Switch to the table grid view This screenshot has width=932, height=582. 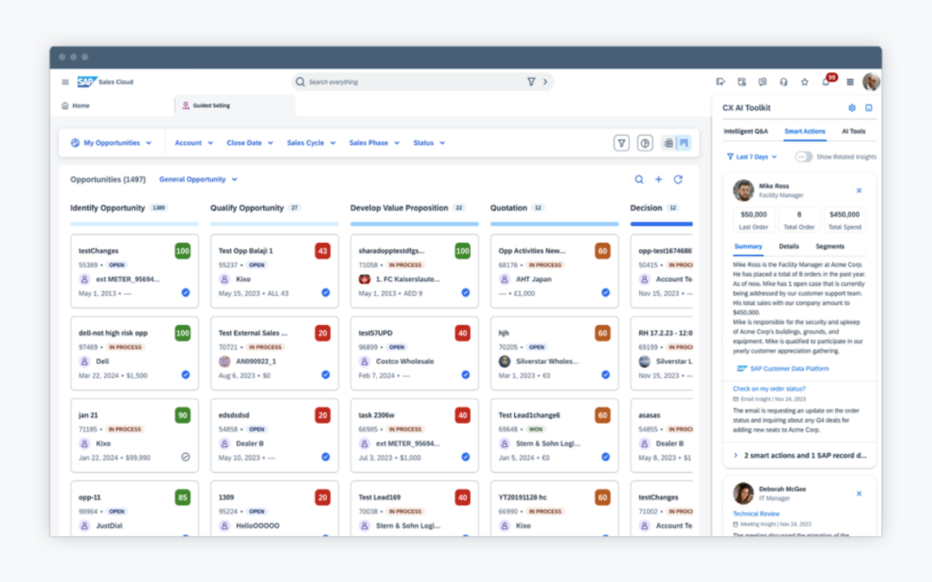(x=668, y=143)
